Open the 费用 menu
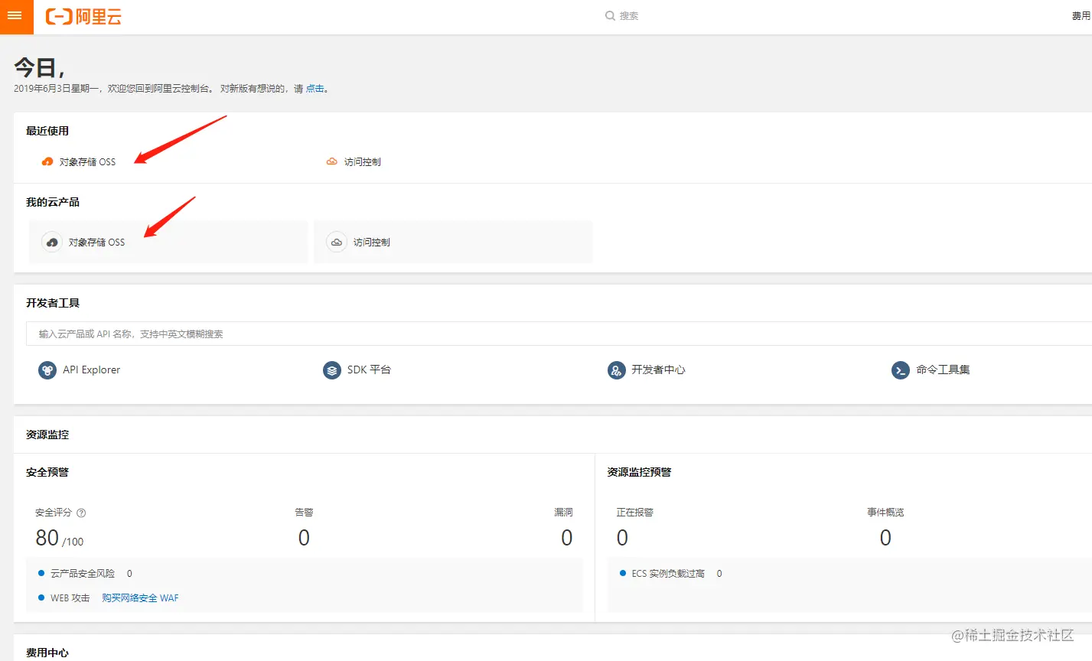Image resolution: width=1092 pixels, height=661 pixels. tap(1081, 15)
